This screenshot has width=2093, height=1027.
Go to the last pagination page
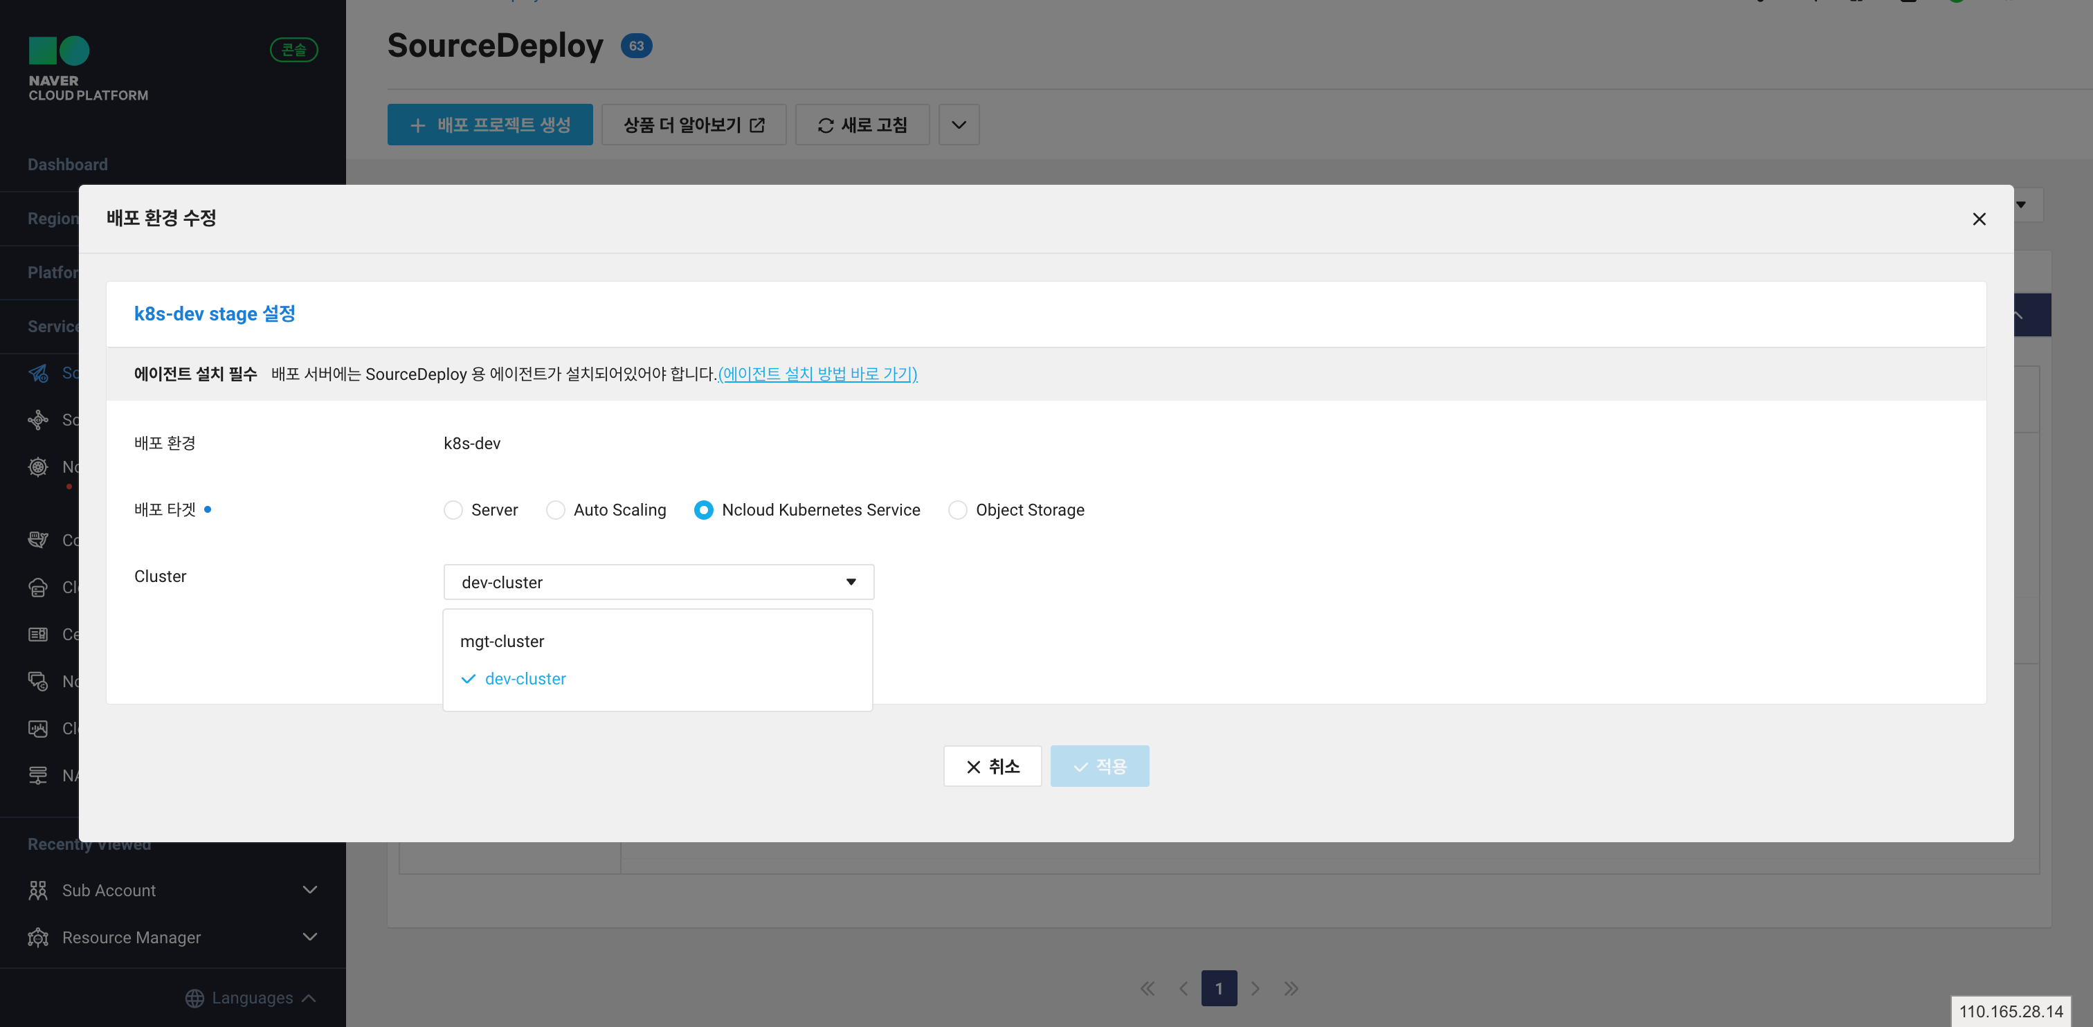click(1290, 988)
